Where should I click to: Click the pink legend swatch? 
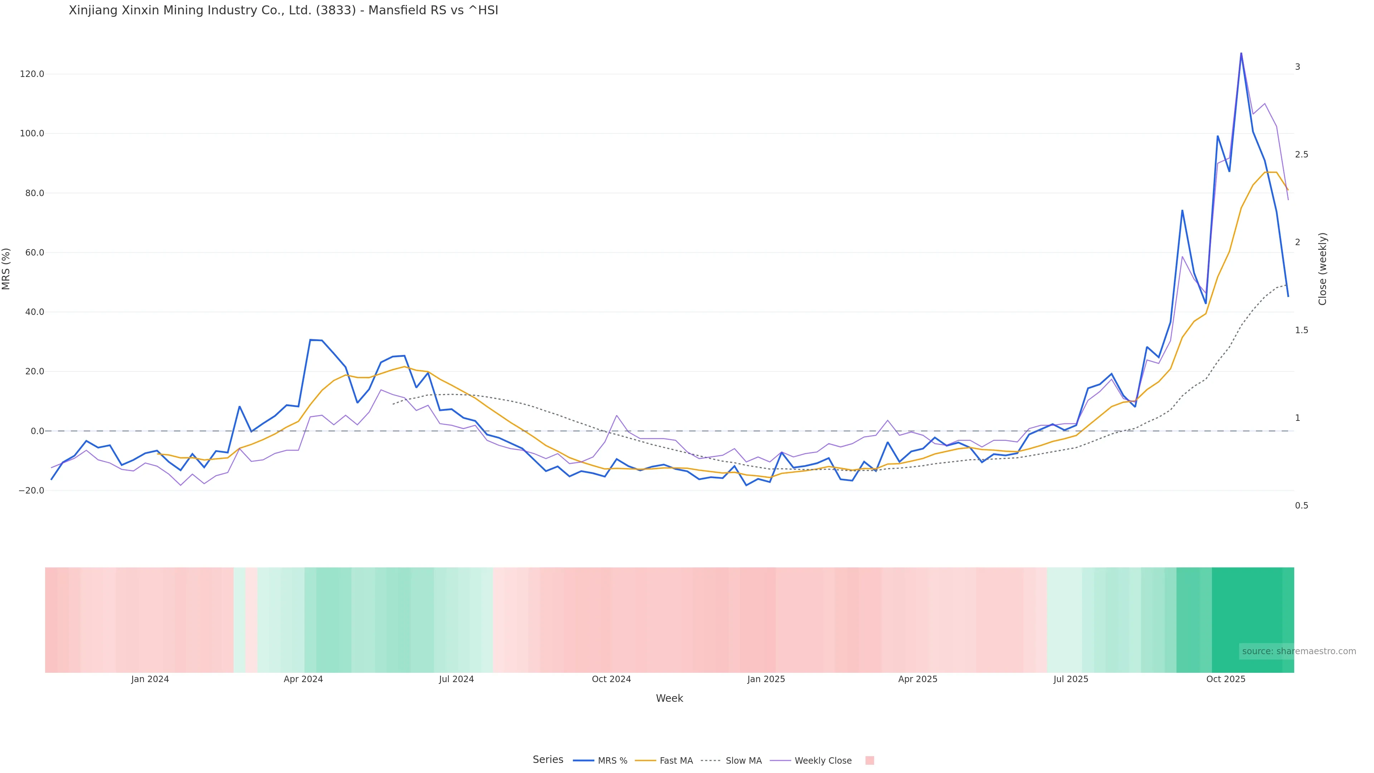point(869,761)
